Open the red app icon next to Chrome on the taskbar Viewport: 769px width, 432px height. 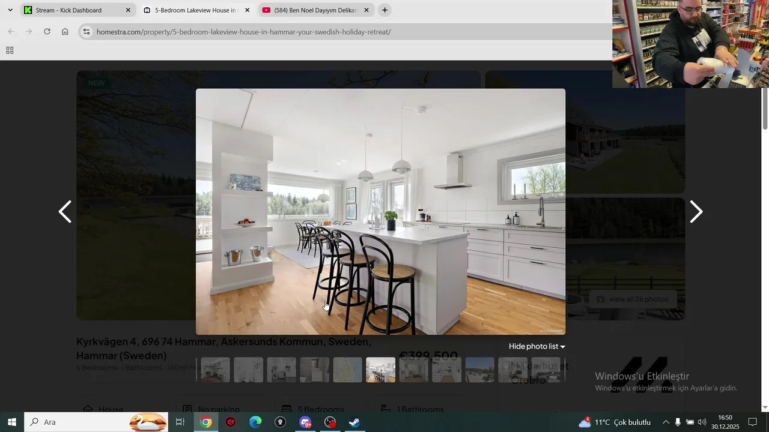pos(231,422)
